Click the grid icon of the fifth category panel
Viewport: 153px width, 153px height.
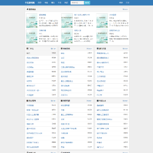pyautogui.click(x=62, y=101)
